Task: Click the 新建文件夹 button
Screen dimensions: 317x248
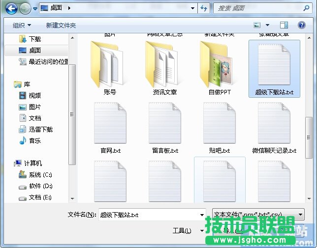Action: tap(61, 25)
